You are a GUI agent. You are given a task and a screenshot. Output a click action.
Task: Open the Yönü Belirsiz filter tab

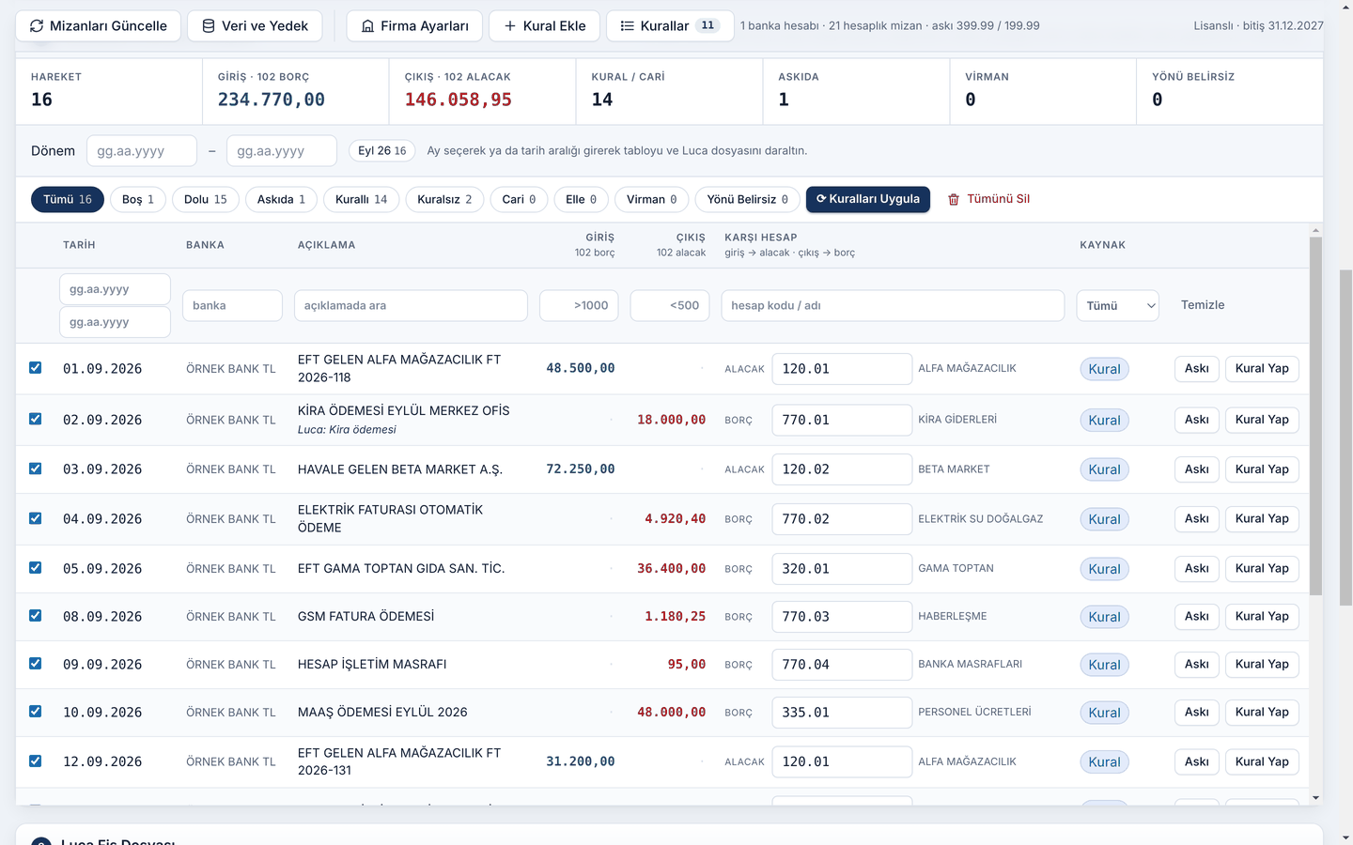point(748,199)
